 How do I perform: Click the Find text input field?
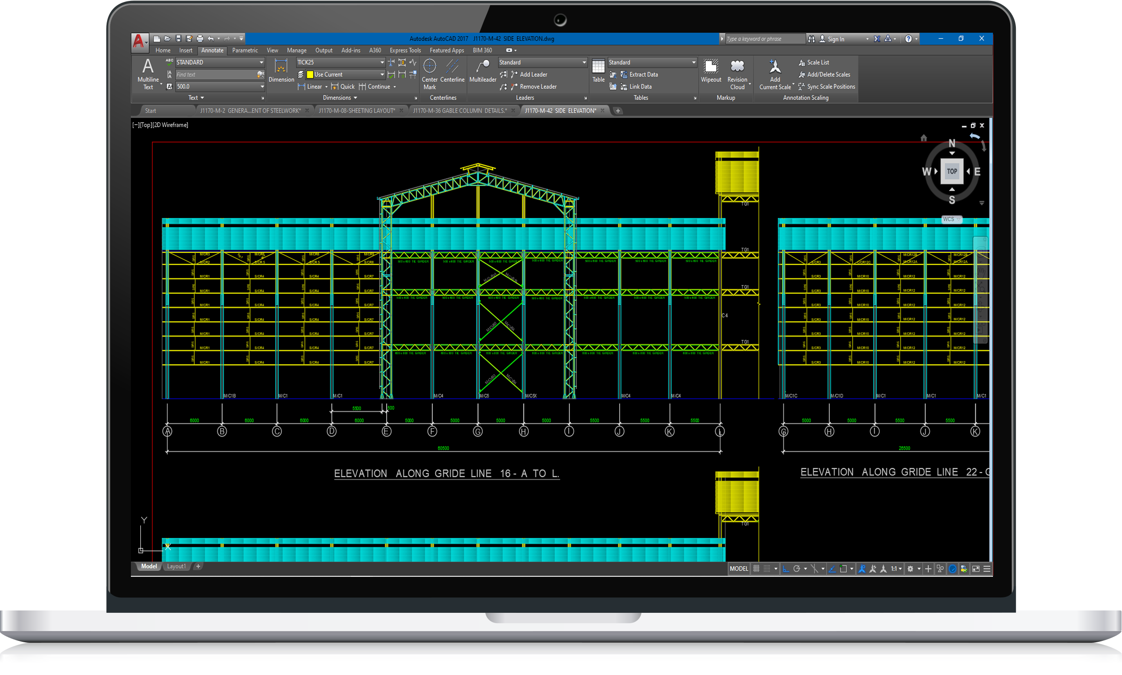pyautogui.click(x=215, y=74)
